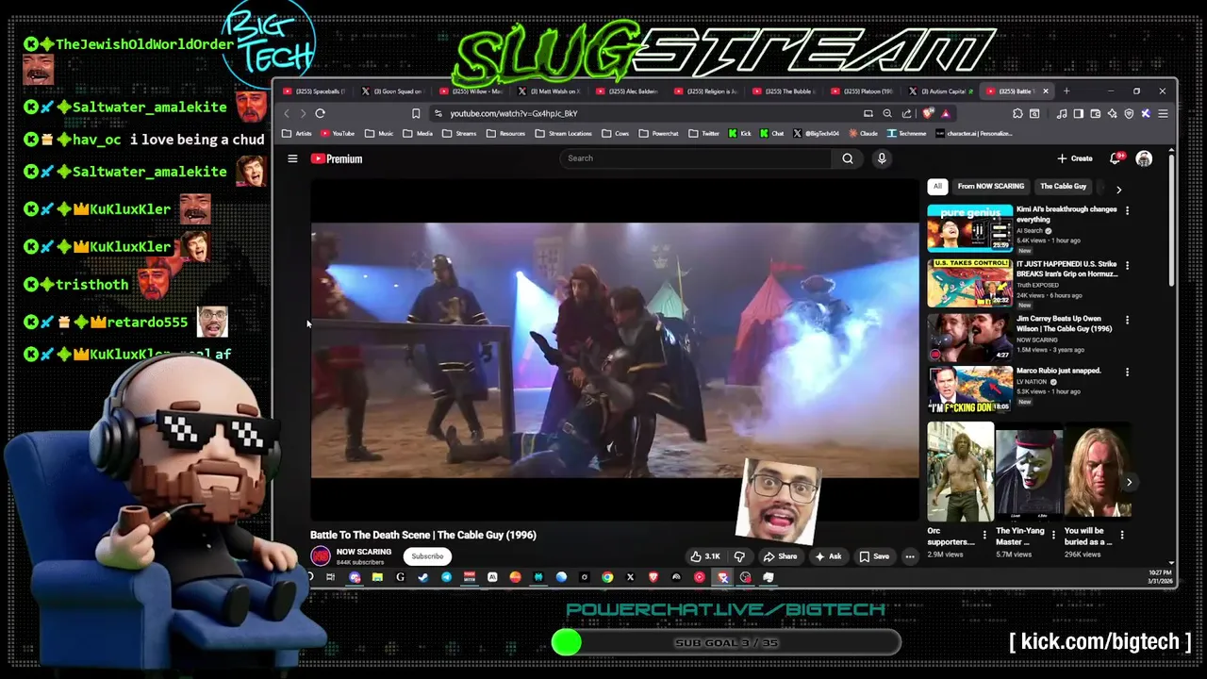The height and width of the screenshot is (679, 1207).
Task: Open the Claude bookmark
Action: (862, 134)
